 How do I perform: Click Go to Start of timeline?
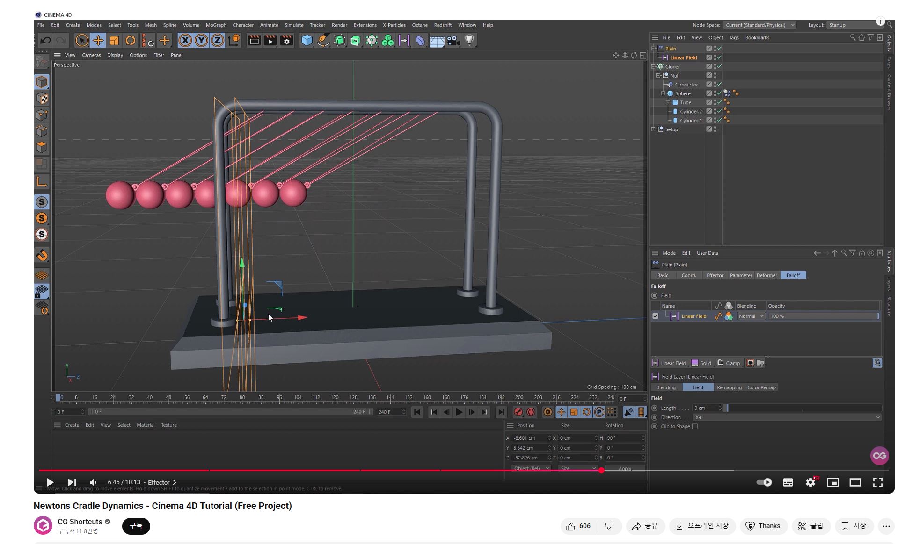tap(417, 412)
